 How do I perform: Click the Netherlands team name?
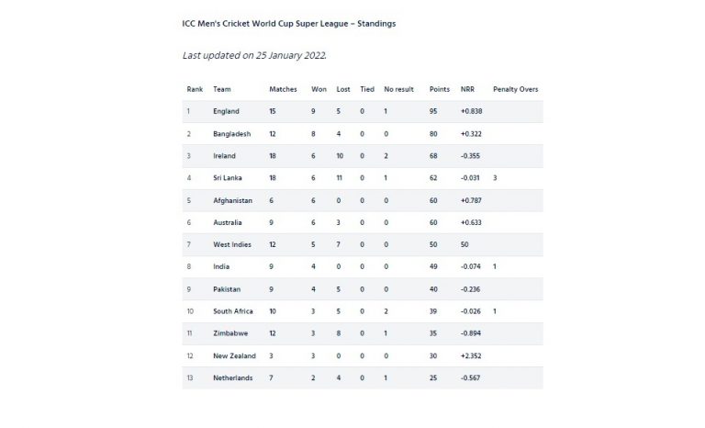point(232,377)
